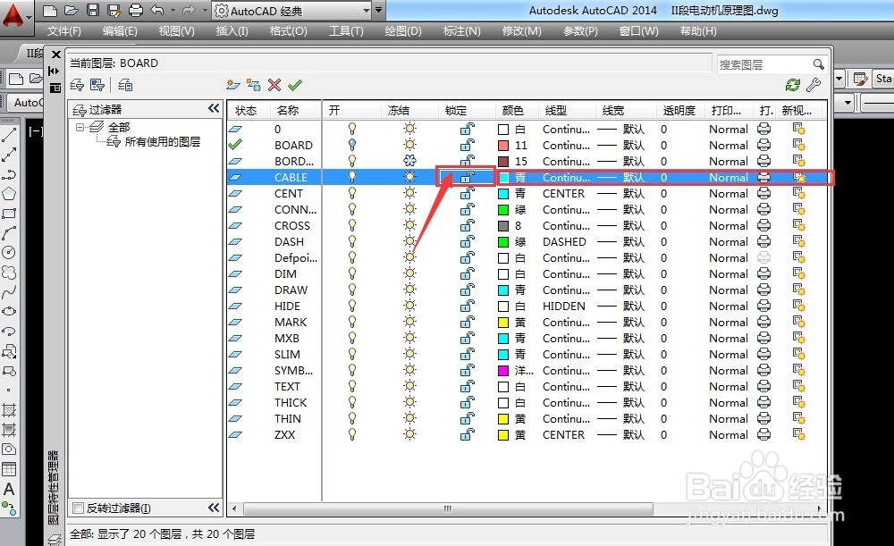Select the Line draw tool
The image size is (894, 546).
point(9,135)
